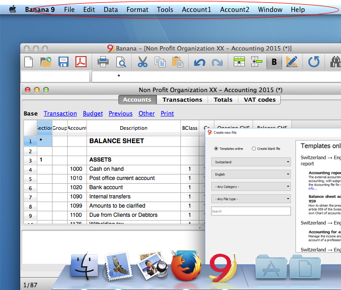This screenshot has width=341, height=290.
Task: Open the Help menu
Action: pyautogui.click(x=298, y=10)
